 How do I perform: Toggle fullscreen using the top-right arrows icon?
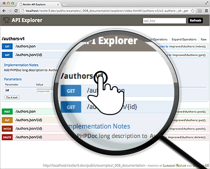(207, 3)
